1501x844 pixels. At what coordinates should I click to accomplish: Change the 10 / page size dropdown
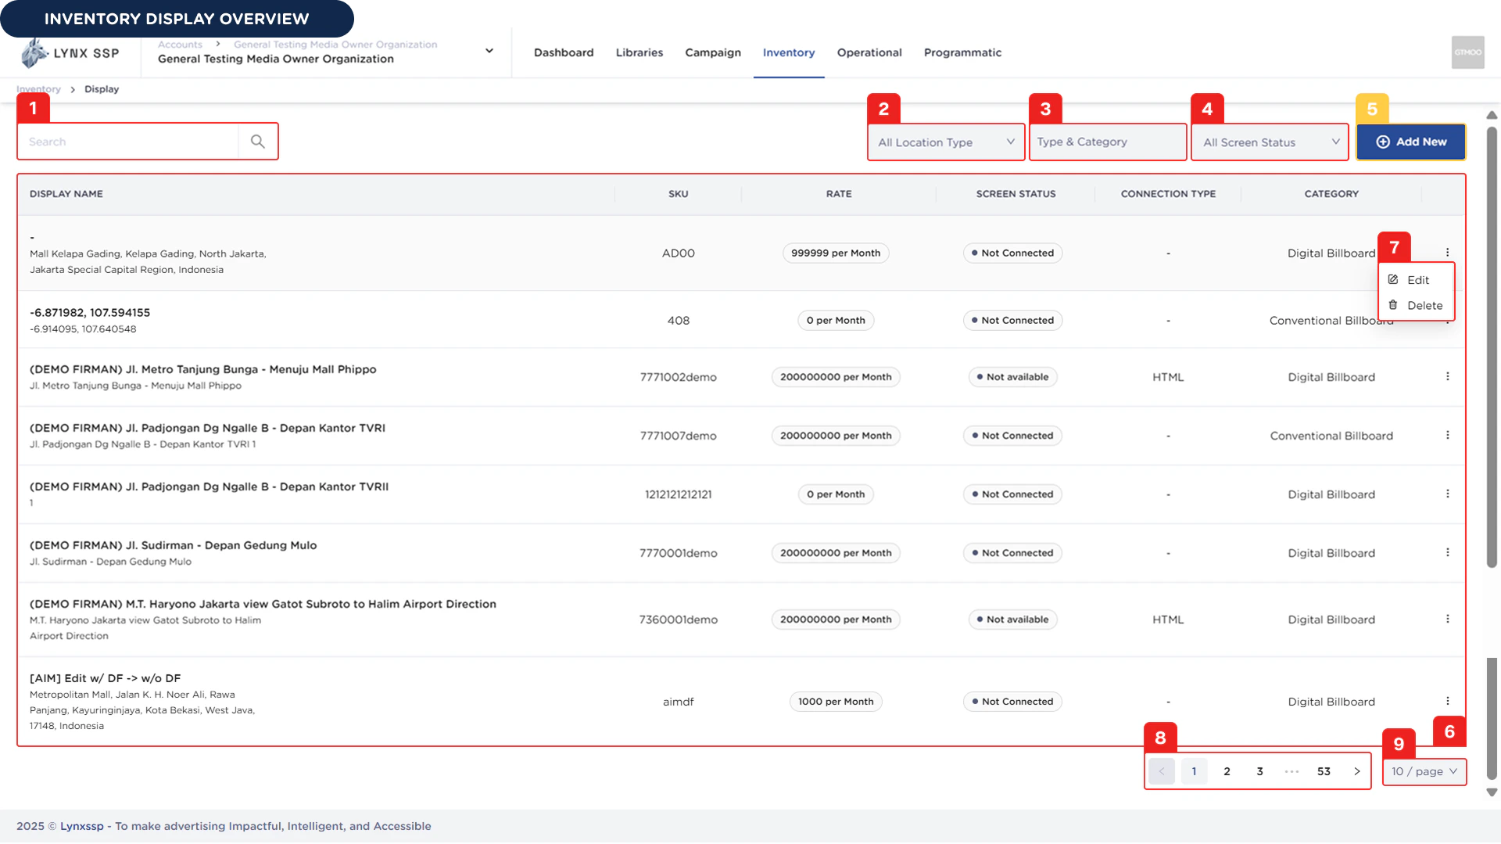(x=1424, y=771)
